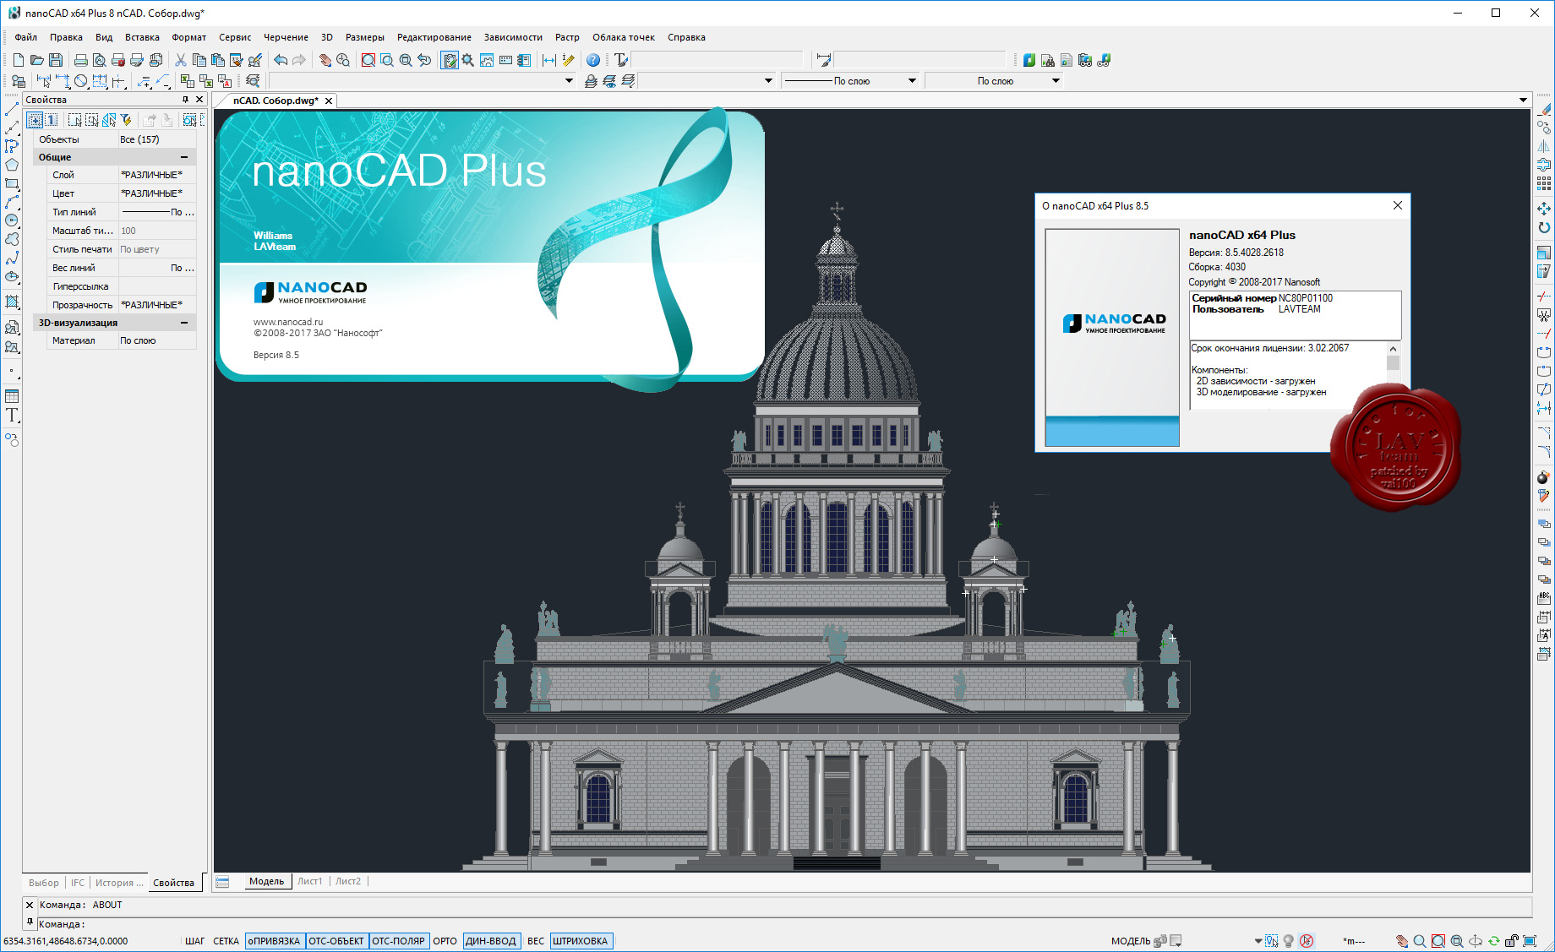Screen dimensions: 1555x952
Task: Toggle ОТС-ПОЛЯР polar tracking
Action: [x=398, y=941]
